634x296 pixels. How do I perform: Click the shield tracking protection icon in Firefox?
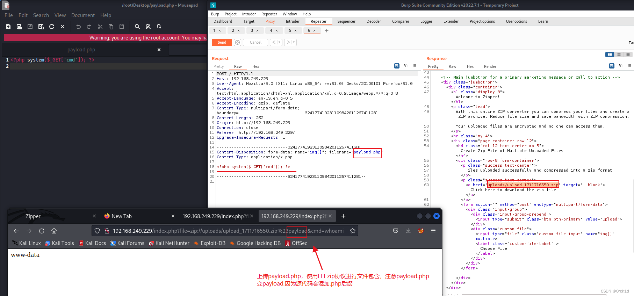coord(97,231)
